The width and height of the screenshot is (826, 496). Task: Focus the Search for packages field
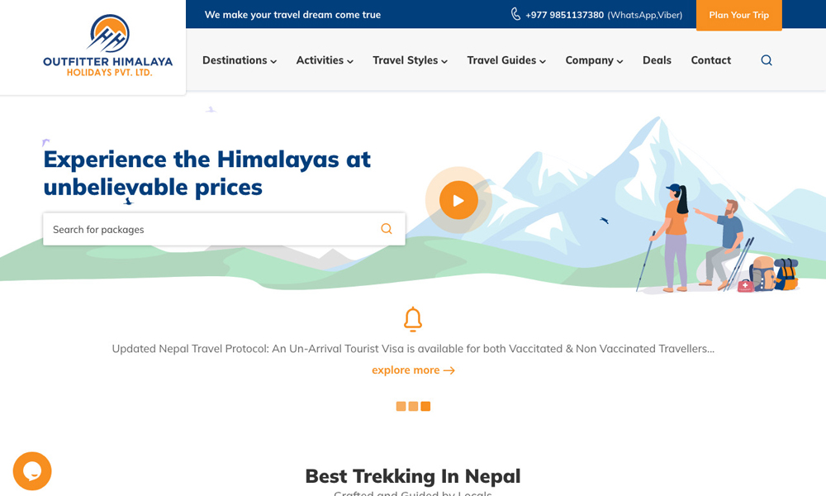click(x=206, y=229)
